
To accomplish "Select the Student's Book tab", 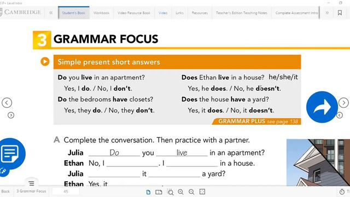I will pyautogui.click(x=73, y=13).
